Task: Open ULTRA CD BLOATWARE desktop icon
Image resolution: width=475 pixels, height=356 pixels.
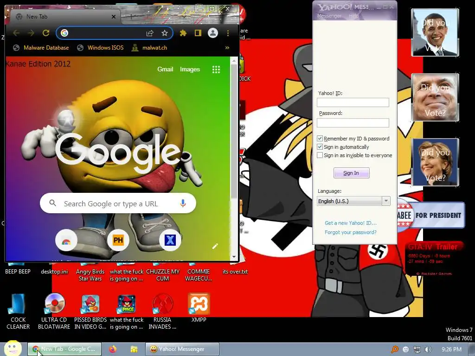Action: coord(54,312)
